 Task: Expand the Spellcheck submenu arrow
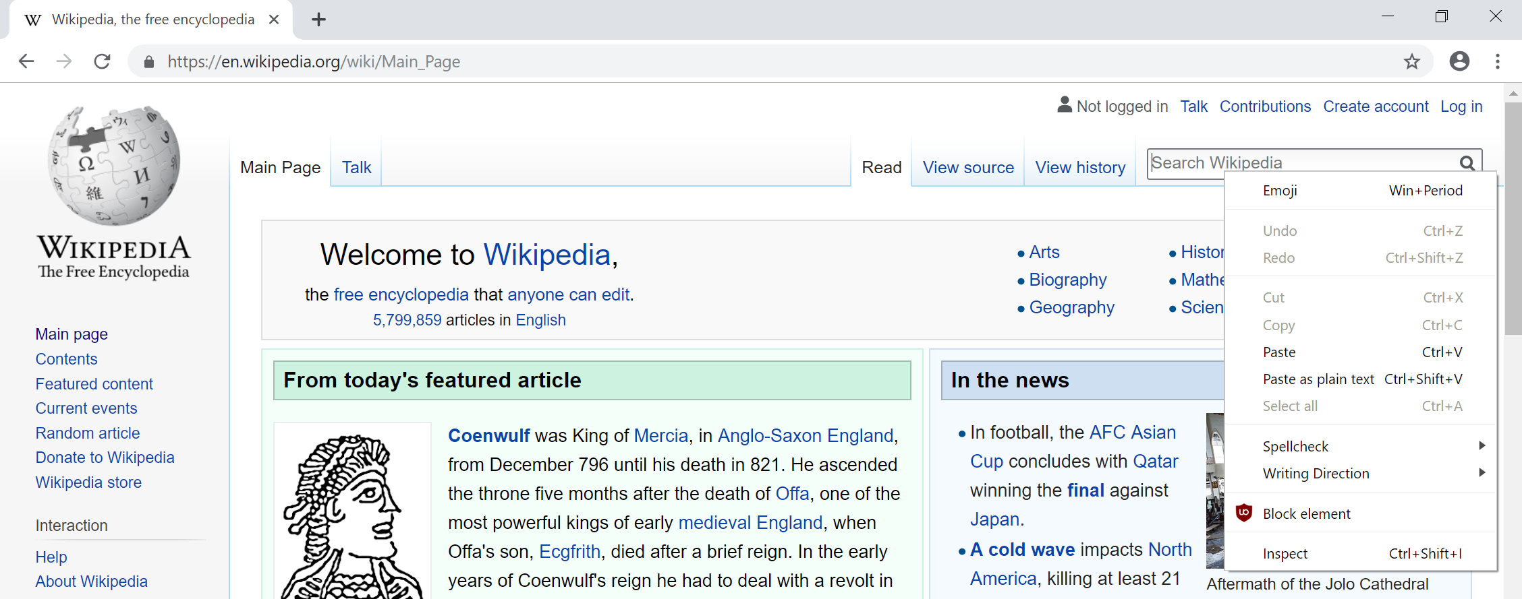pos(1482,445)
